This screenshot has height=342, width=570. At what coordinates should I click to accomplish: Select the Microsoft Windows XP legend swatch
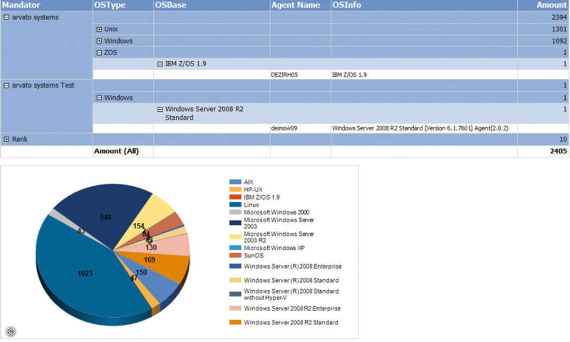coord(235,248)
